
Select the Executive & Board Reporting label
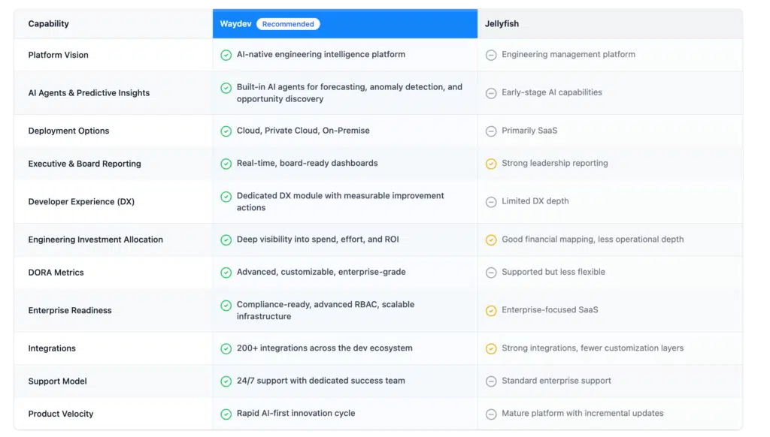coord(84,164)
